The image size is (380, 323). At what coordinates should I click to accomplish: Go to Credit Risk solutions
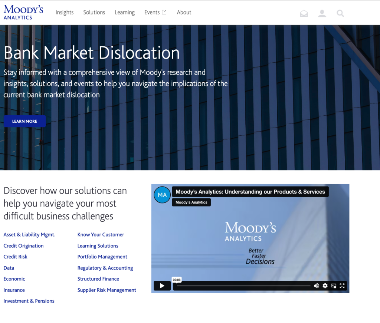(x=15, y=257)
